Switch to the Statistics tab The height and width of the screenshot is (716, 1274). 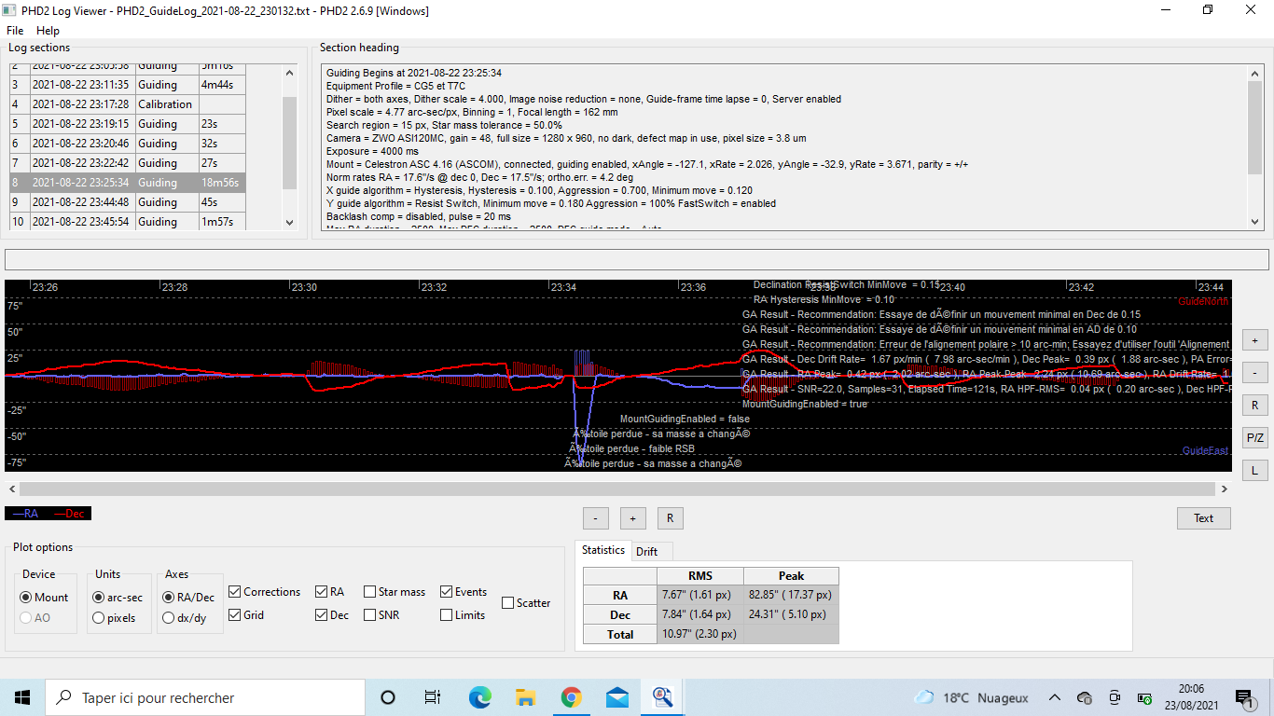[603, 550]
